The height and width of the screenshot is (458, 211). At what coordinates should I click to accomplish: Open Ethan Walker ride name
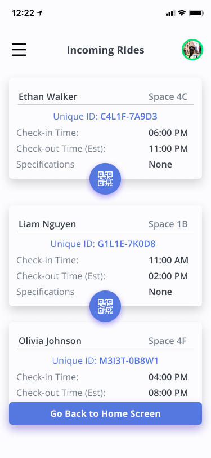coord(48,96)
